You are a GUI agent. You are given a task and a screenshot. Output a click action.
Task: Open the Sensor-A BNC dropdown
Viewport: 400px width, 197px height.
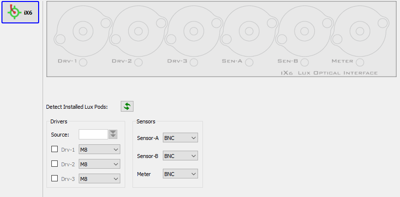180,138
